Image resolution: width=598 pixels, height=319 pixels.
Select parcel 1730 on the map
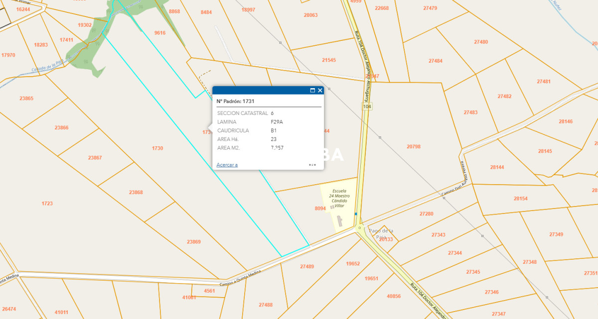point(157,148)
